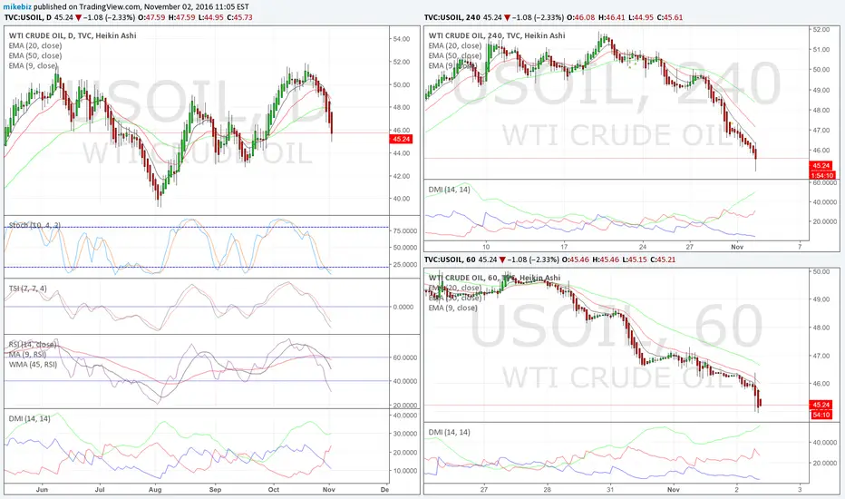Click the red 45.24 price tag on the 240 chart
Viewport: 845px width, 499px height.
coord(821,166)
